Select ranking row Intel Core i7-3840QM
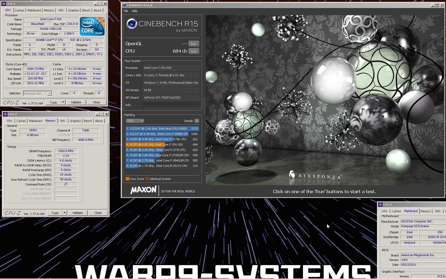 tap(162, 160)
